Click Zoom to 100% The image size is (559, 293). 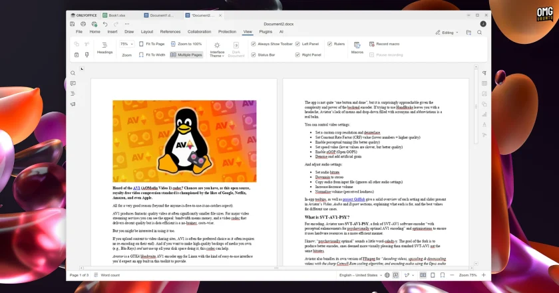pos(186,44)
